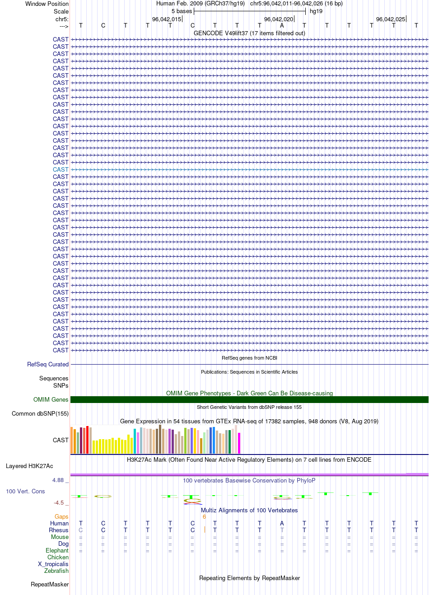Open 'Multiz Alignments of 100 Vertebrates' title
The height and width of the screenshot is (595, 429).
click(249, 510)
